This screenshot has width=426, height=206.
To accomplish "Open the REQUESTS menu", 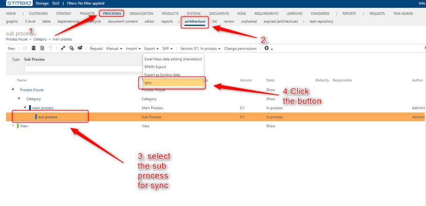I will [x=377, y=14].
